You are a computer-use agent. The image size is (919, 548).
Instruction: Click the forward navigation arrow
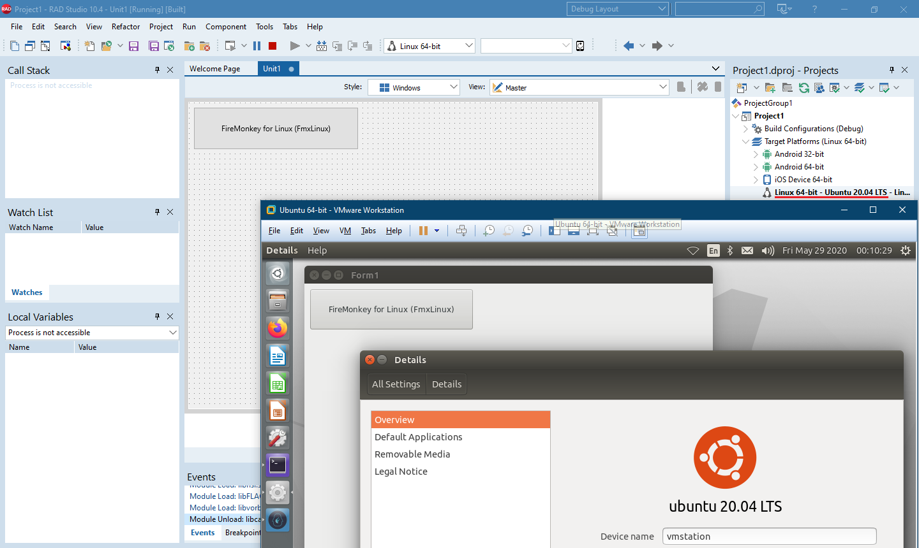pyautogui.click(x=657, y=46)
